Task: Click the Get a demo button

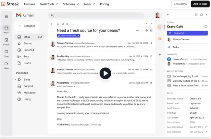Action: tap(180, 4)
